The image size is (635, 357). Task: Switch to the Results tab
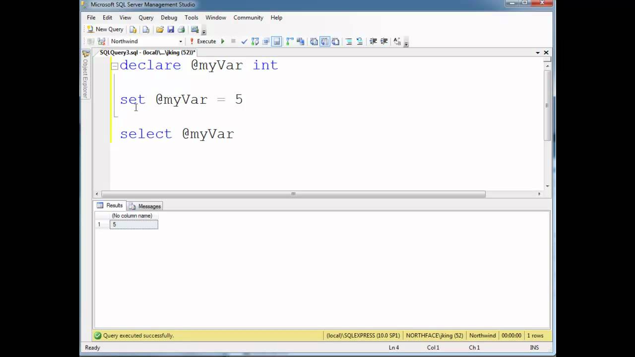110,205
